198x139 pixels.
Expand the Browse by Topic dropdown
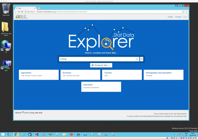(101, 65)
